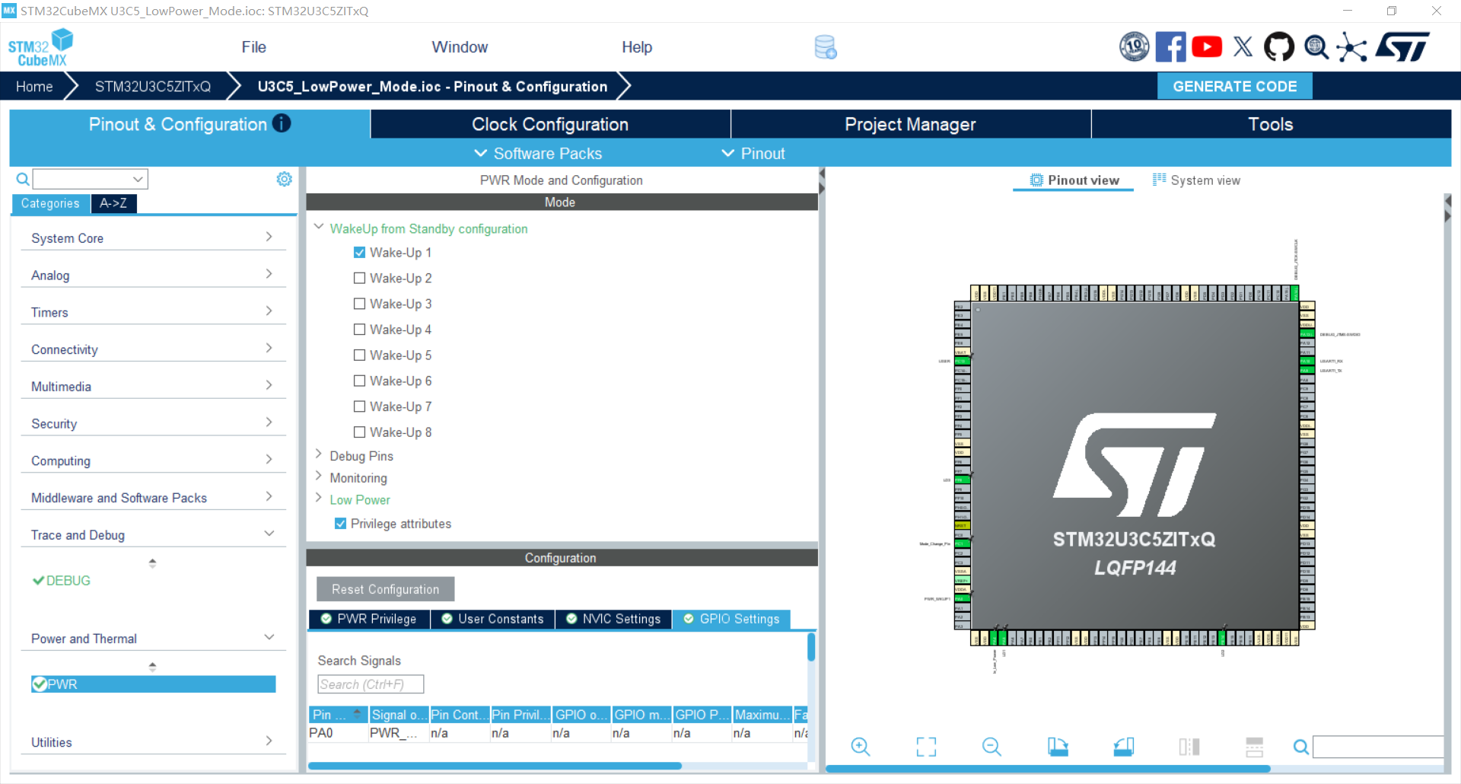Image resolution: width=1461 pixels, height=784 pixels.
Task: Click the categories settings gear icon
Action: (x=284, y=179)
